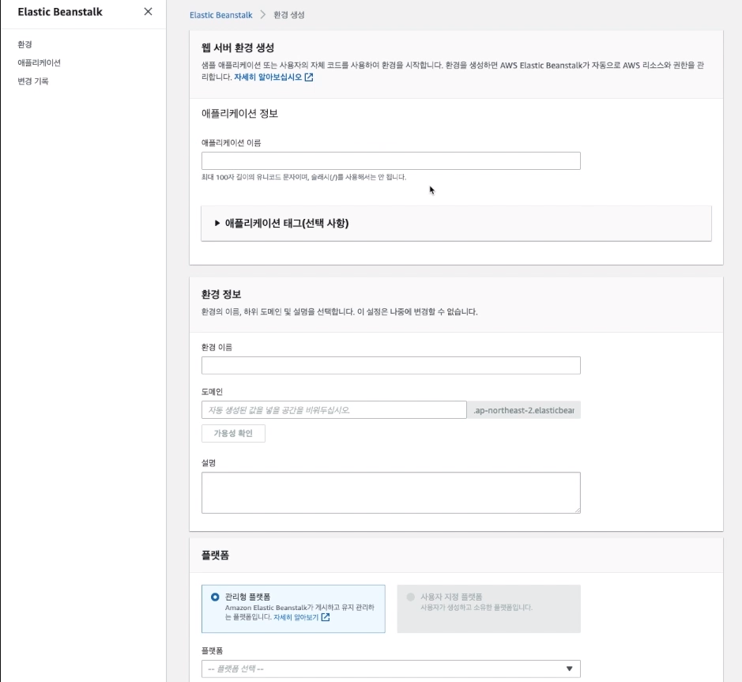Image resolution: width=742 pixels, height=682 pixels.
Task: Click the 환경 정보 heading
Action: click(x=221, y=295)
